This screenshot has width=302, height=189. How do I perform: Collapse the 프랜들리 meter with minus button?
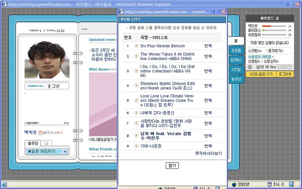[290, 35]
